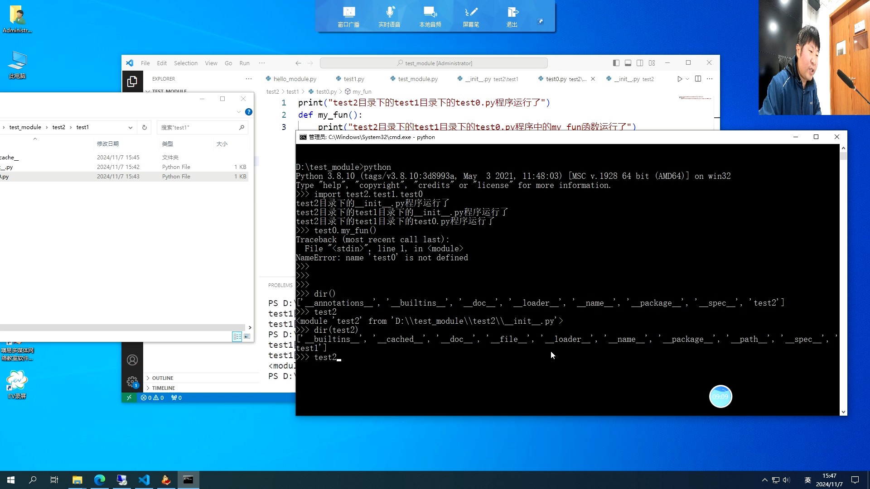Viewport: 870px width, 489px height.
Task: Open the Outline panel section
Action: point(163,377)
